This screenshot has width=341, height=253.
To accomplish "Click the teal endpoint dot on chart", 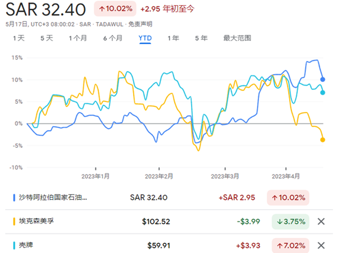I will pyautogui.click(x=323, y=93).
